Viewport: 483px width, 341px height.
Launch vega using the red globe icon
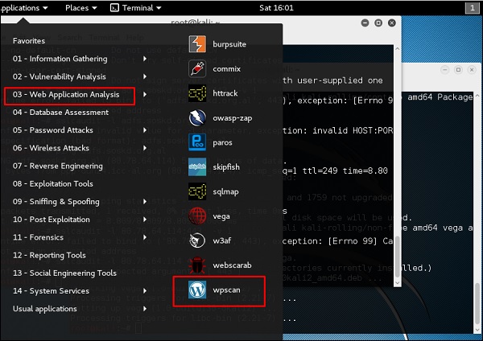click(x=197, y=216)
